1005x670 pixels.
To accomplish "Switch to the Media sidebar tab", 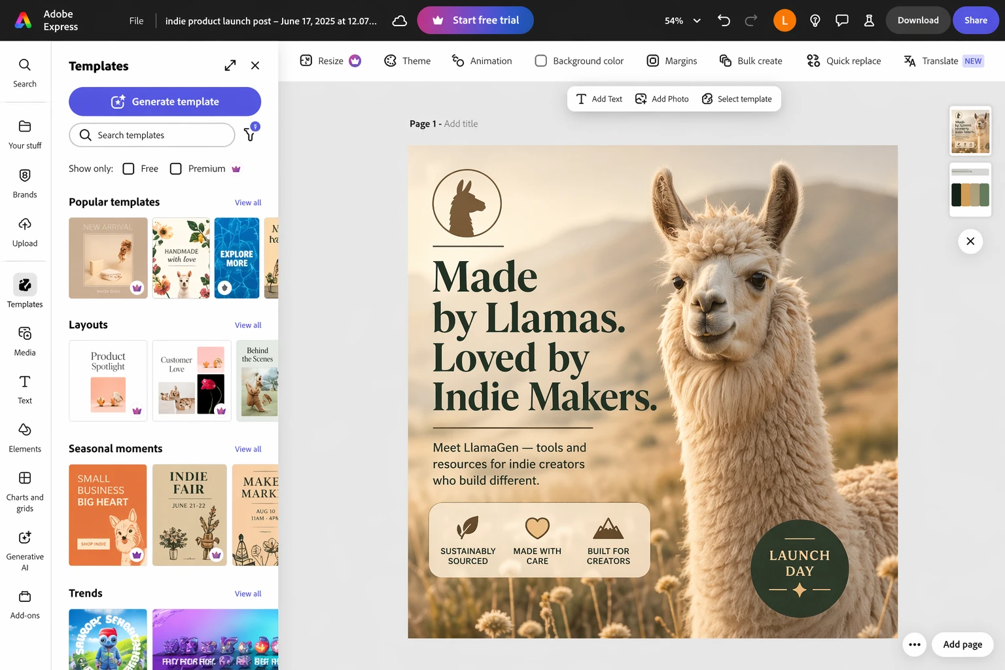I will click(x=25, y=341).
